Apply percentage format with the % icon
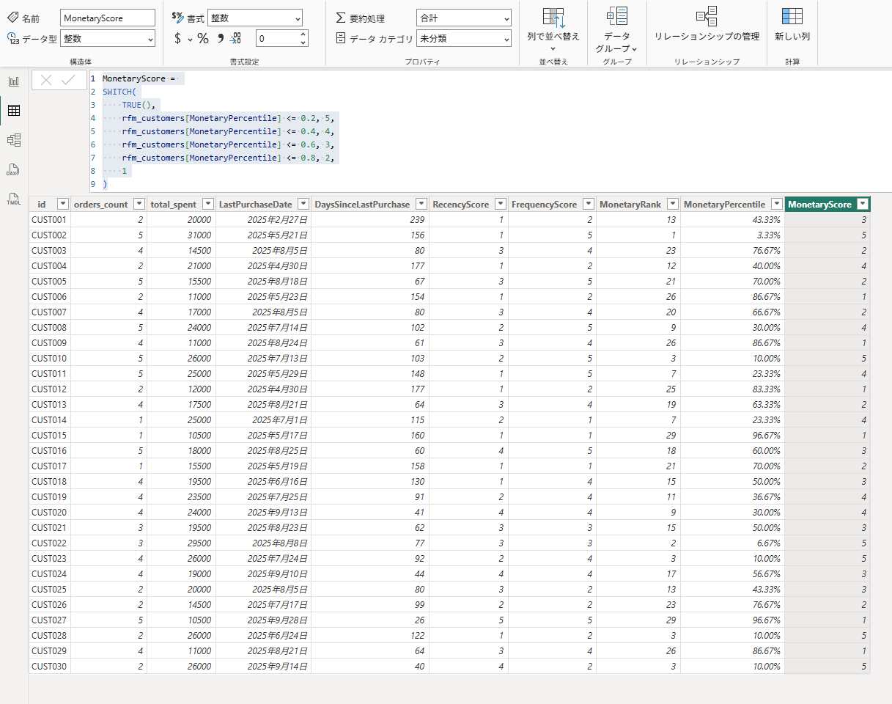Viewport: 892px width, 704px height. 203,39
